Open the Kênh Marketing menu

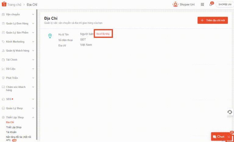15,42
